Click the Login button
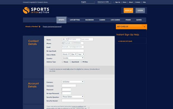173x109 pixels. click(x=140, y=10)
